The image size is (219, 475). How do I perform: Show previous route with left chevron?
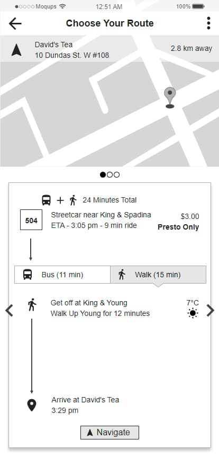click(x=9, y=311)
